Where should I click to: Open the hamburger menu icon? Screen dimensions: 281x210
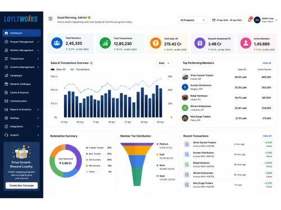(x=51, y=18)
